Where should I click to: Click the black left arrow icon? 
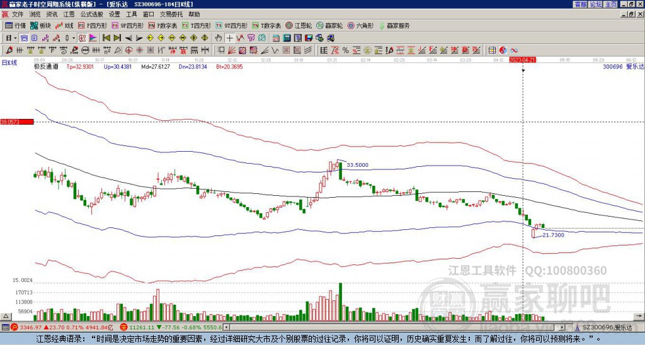(x=128, y=38)
